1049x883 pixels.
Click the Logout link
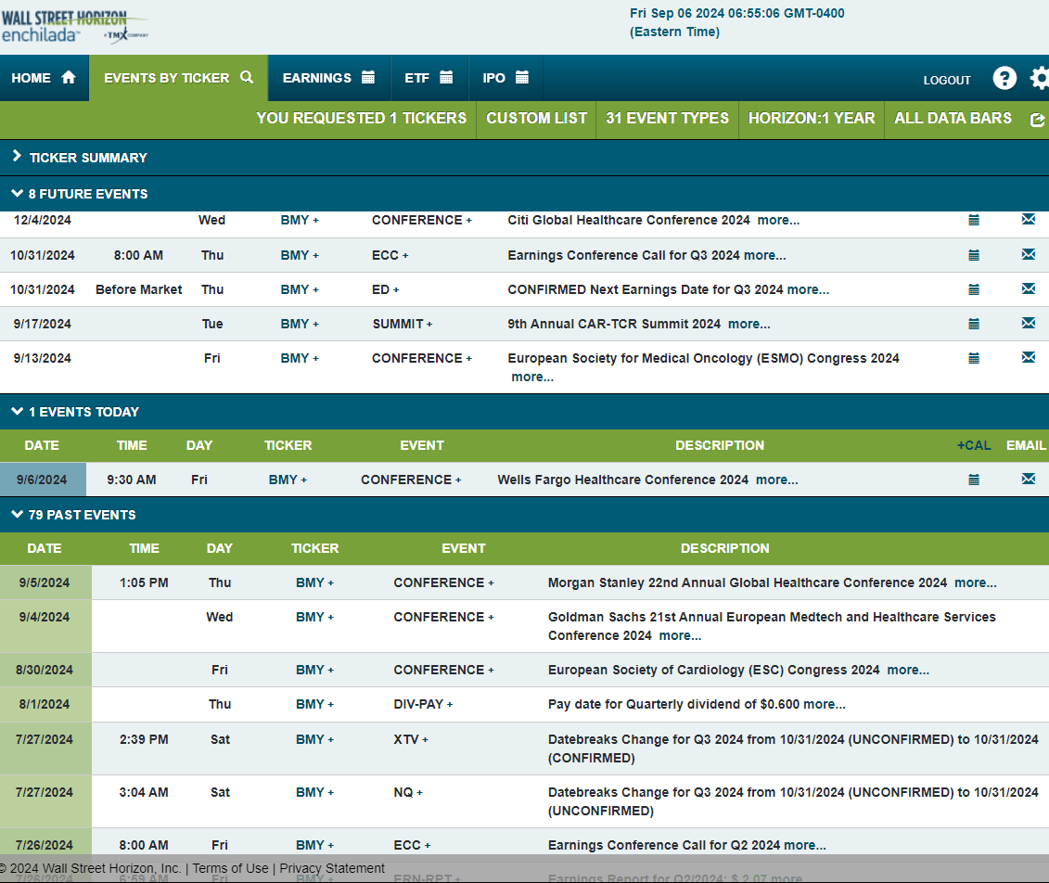coord(947,81)
